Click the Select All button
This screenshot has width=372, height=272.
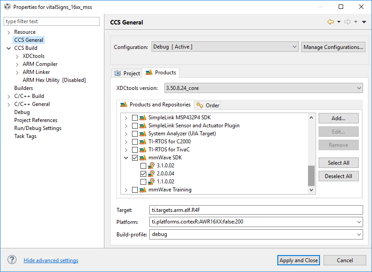click(338, 163)
